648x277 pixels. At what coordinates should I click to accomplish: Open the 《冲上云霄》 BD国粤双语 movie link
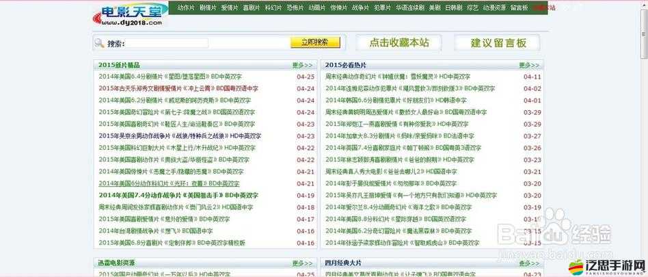coord(178,88)
